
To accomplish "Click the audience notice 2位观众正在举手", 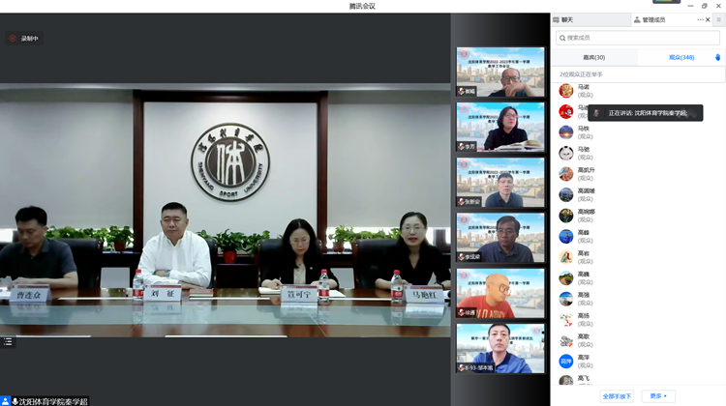I will point(581,73).
